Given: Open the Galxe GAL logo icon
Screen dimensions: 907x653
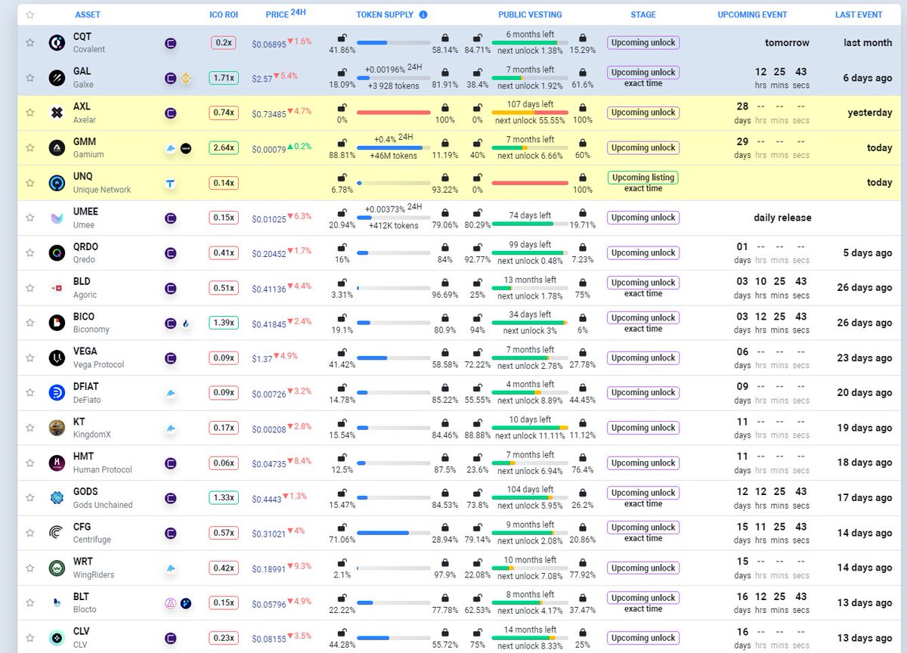Looking at the screenshot, I should tap(57, 78).
